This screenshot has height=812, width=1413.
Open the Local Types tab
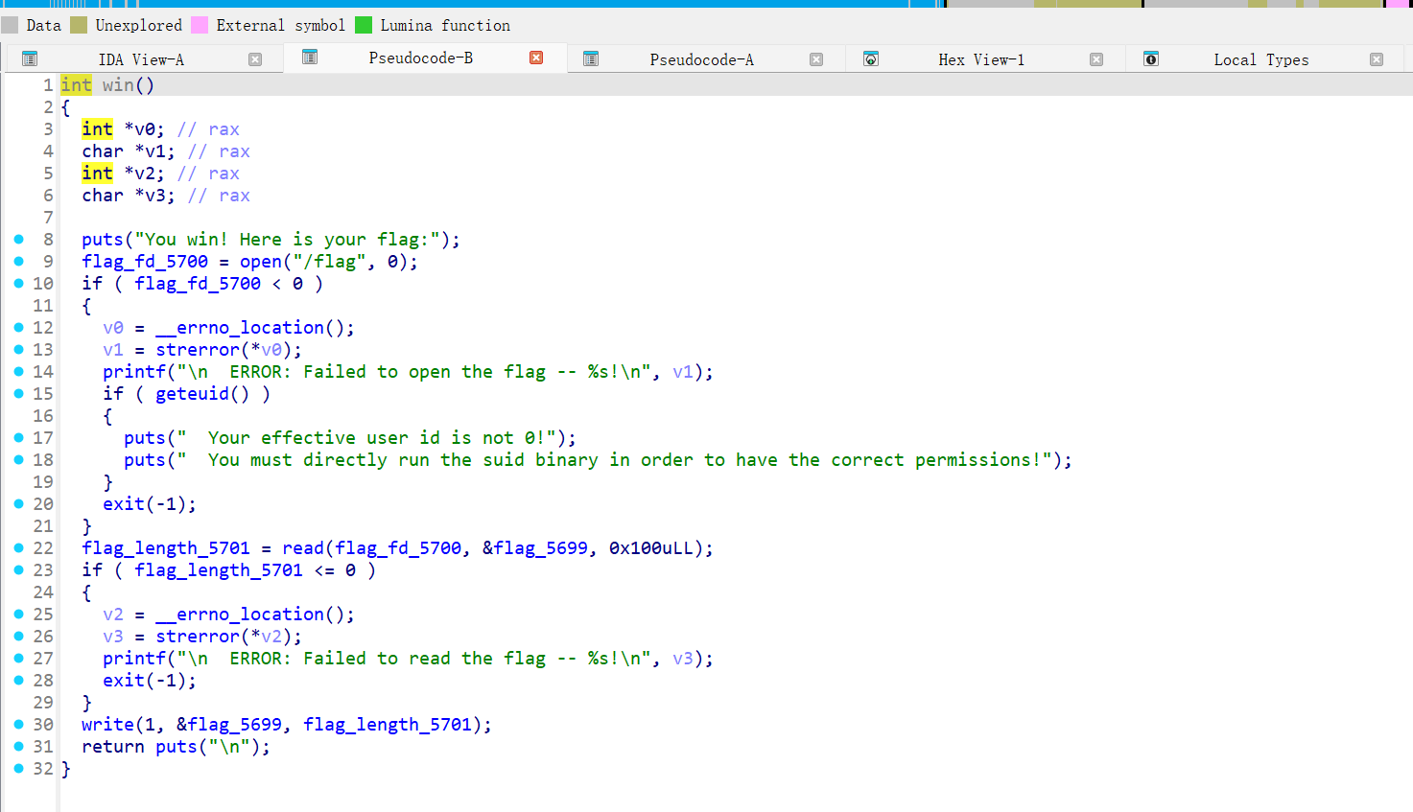tap(1260, 59)
